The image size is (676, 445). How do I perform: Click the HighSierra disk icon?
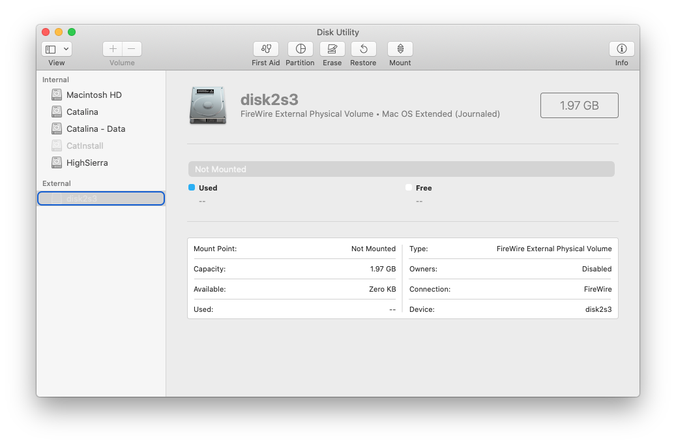(x=57, y=162)
